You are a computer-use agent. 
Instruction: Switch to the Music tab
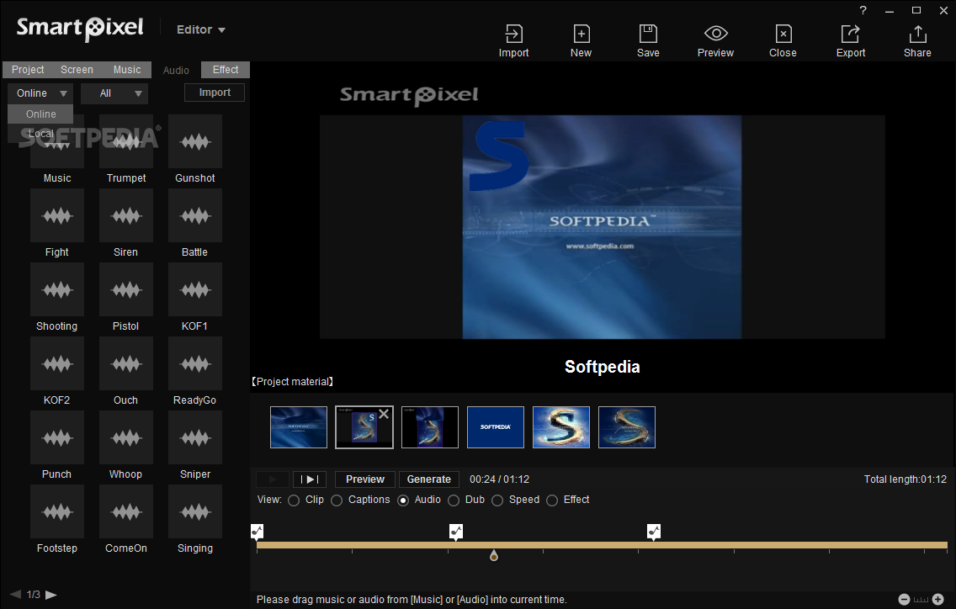(127, 70)
